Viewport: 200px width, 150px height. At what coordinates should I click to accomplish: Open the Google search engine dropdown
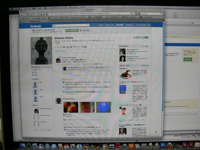(139, 13)
